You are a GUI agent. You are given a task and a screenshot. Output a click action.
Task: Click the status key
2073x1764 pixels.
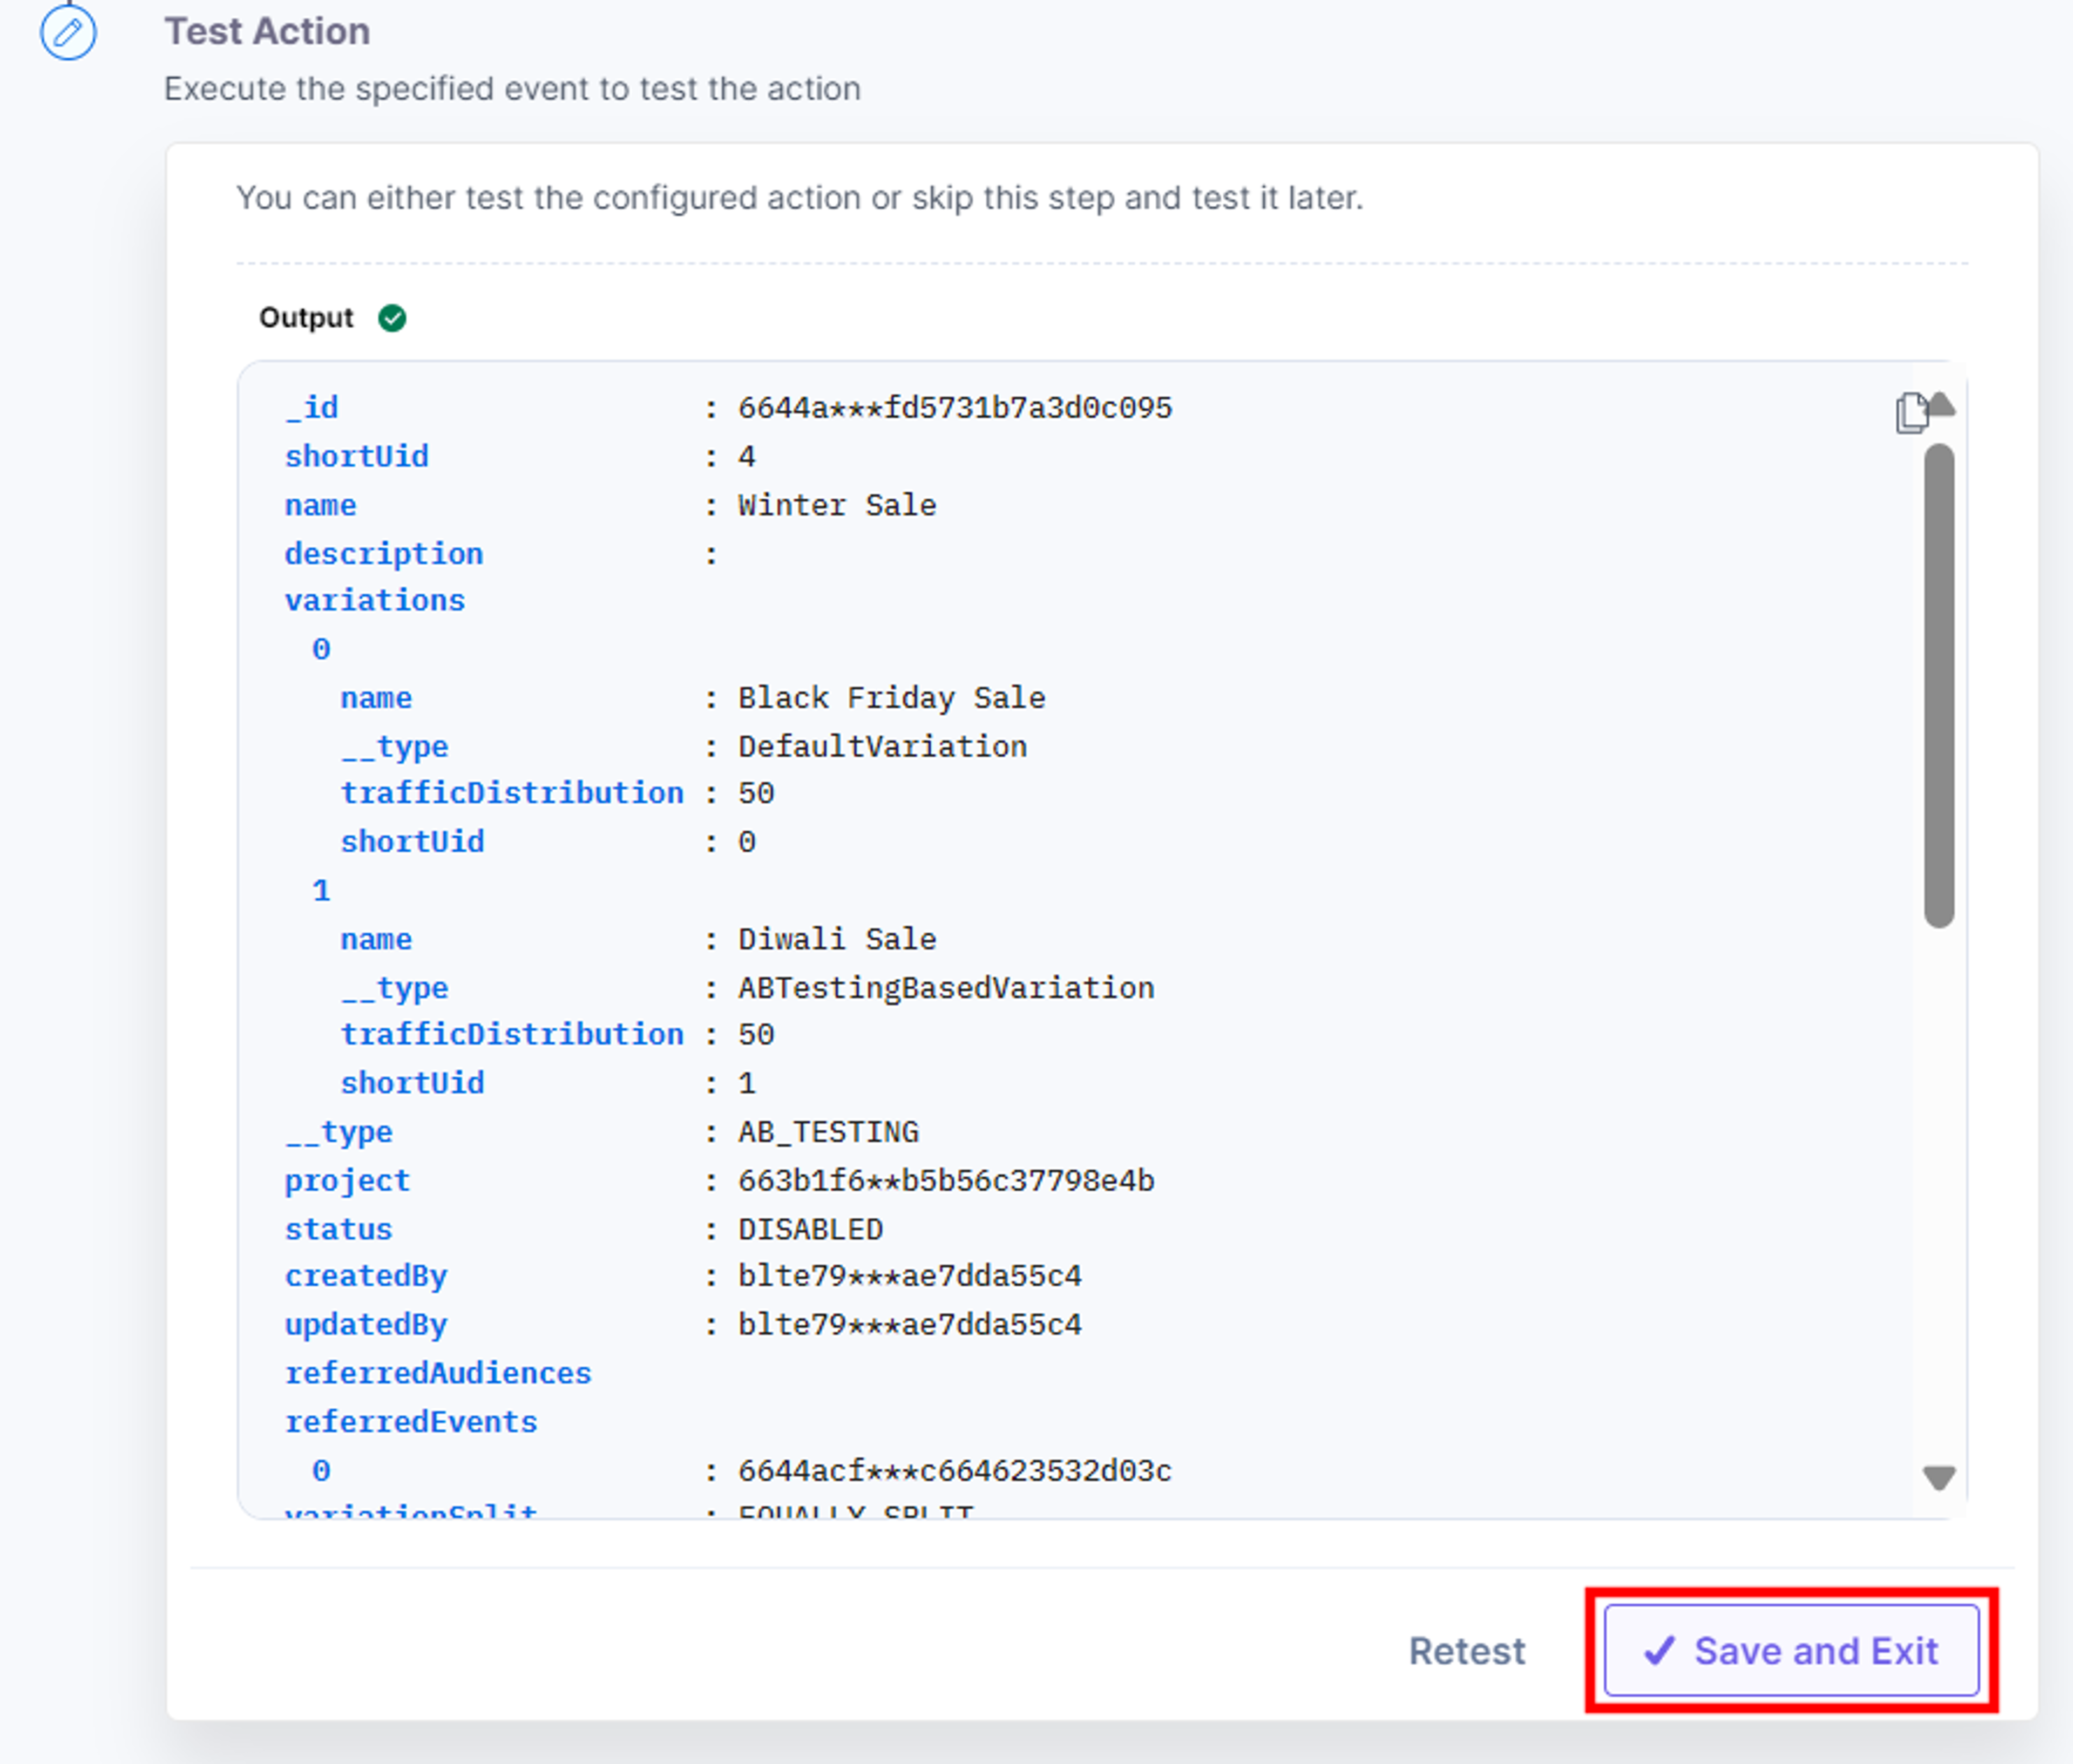pos(338,1229)
